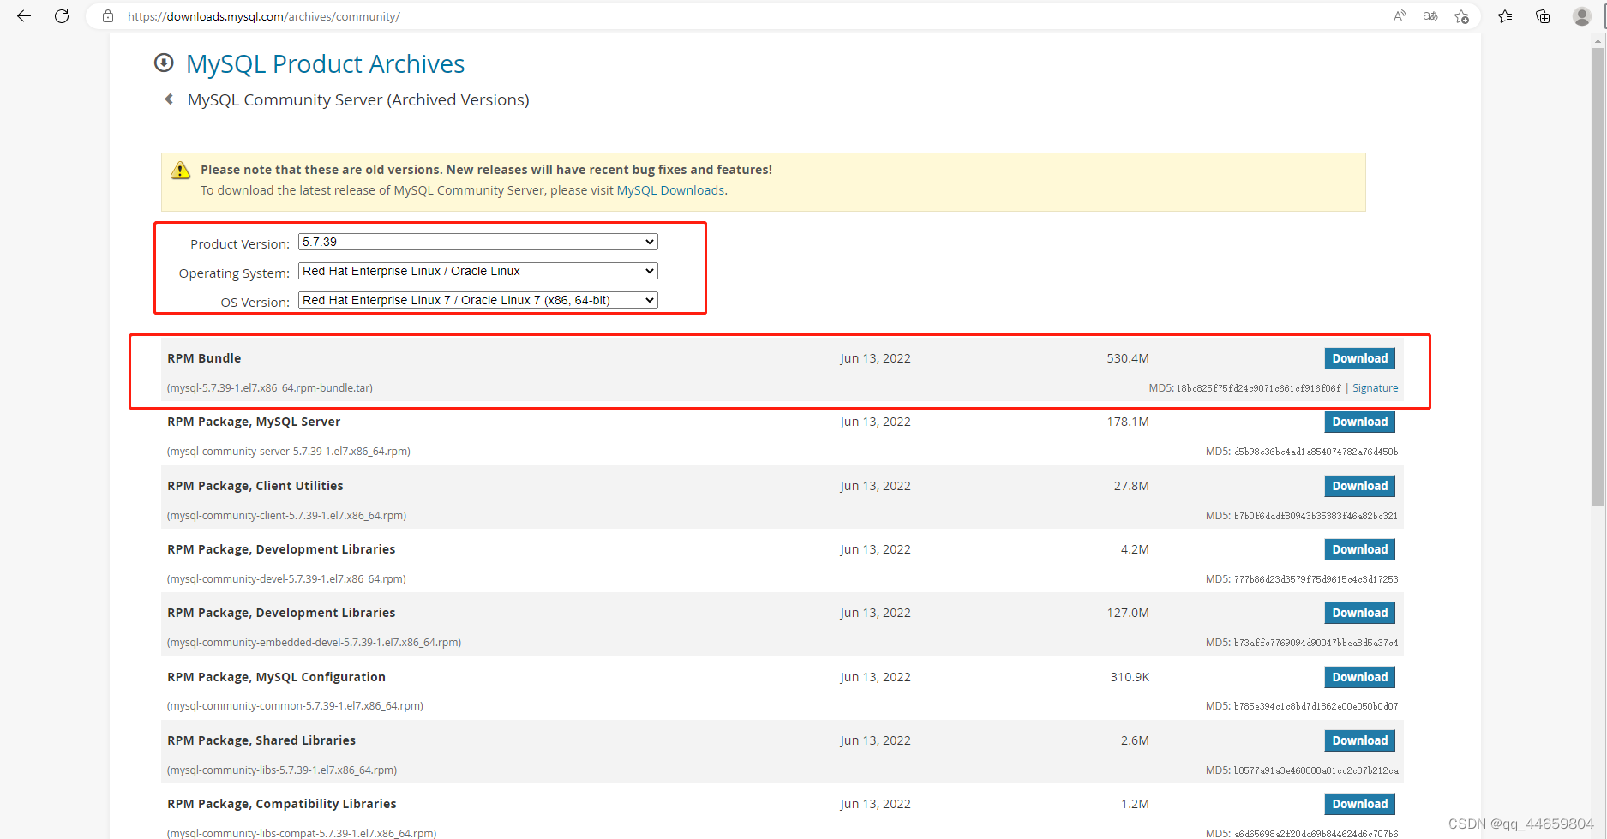Reload the page with refresh icon
Screen dimensions: 1607x839
(62, 16)
